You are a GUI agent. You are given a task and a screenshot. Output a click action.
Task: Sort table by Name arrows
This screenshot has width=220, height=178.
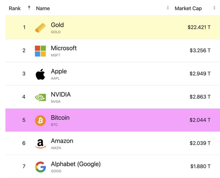168,8
